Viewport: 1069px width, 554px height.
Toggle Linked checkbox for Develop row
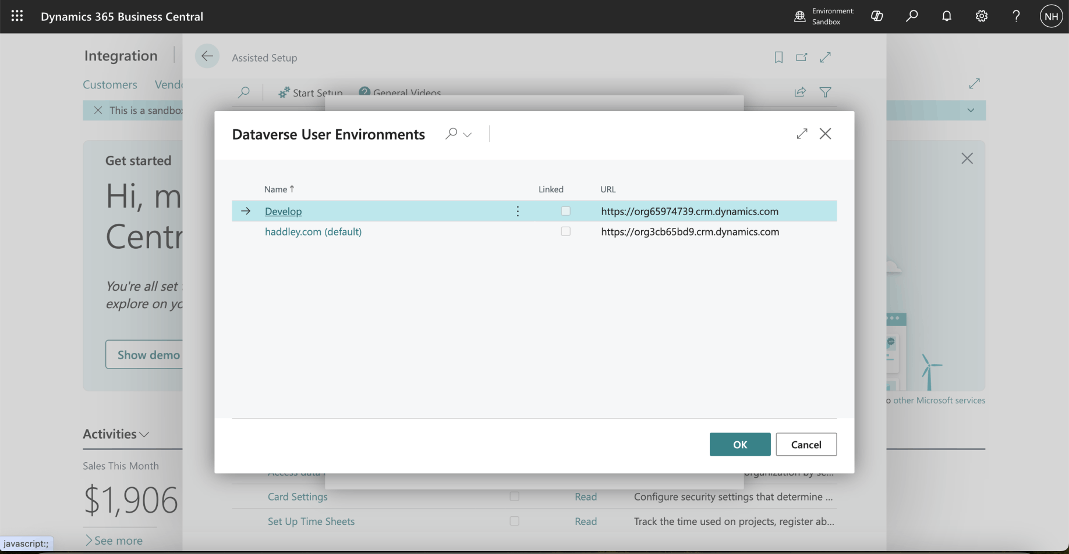point(565,211)
